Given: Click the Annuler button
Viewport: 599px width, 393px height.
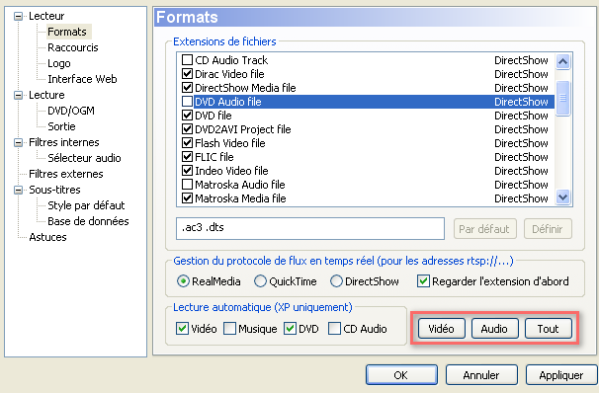Looking at the screenshot, I should click(481, 375).
